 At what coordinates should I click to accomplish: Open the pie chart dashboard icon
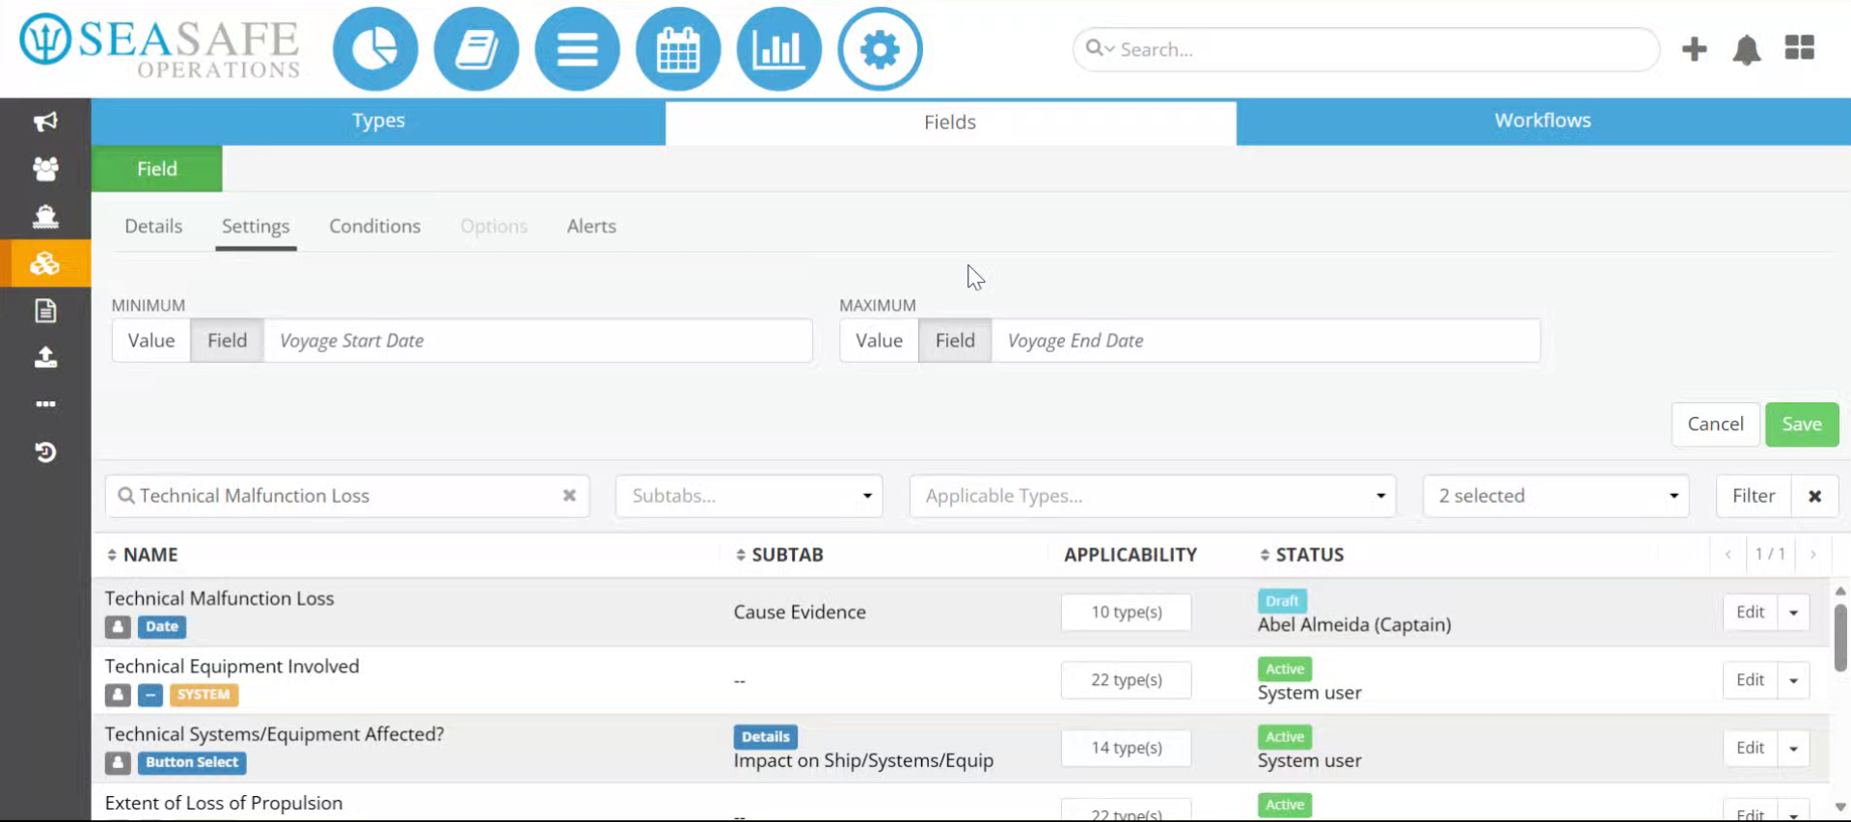pos(375,49)
